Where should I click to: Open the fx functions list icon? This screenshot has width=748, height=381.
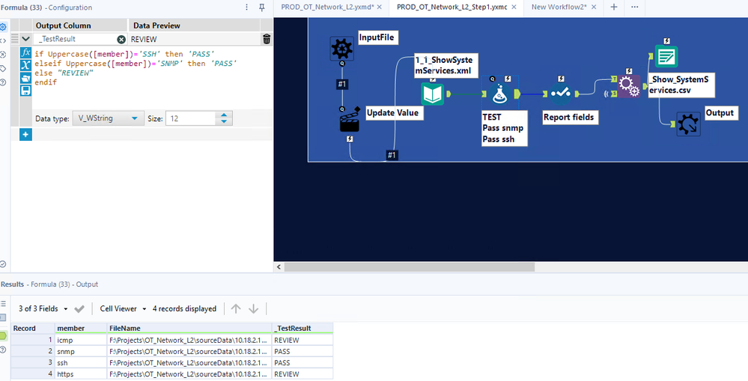(25, 52)
